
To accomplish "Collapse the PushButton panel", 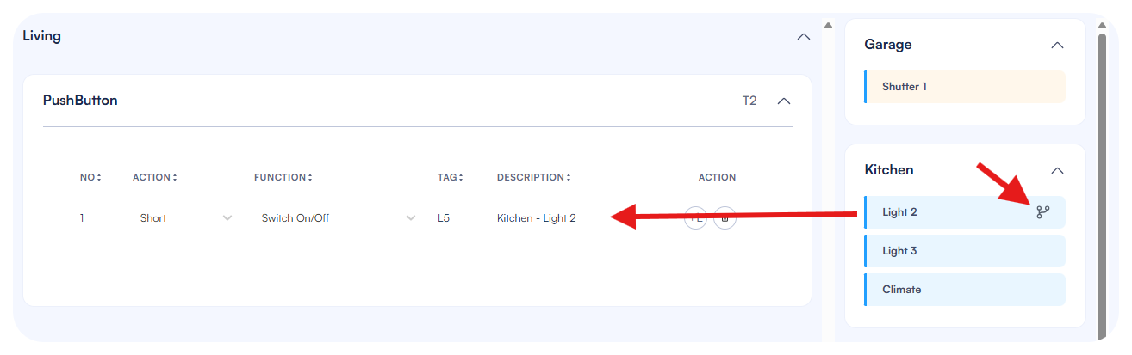I will 783,101.
